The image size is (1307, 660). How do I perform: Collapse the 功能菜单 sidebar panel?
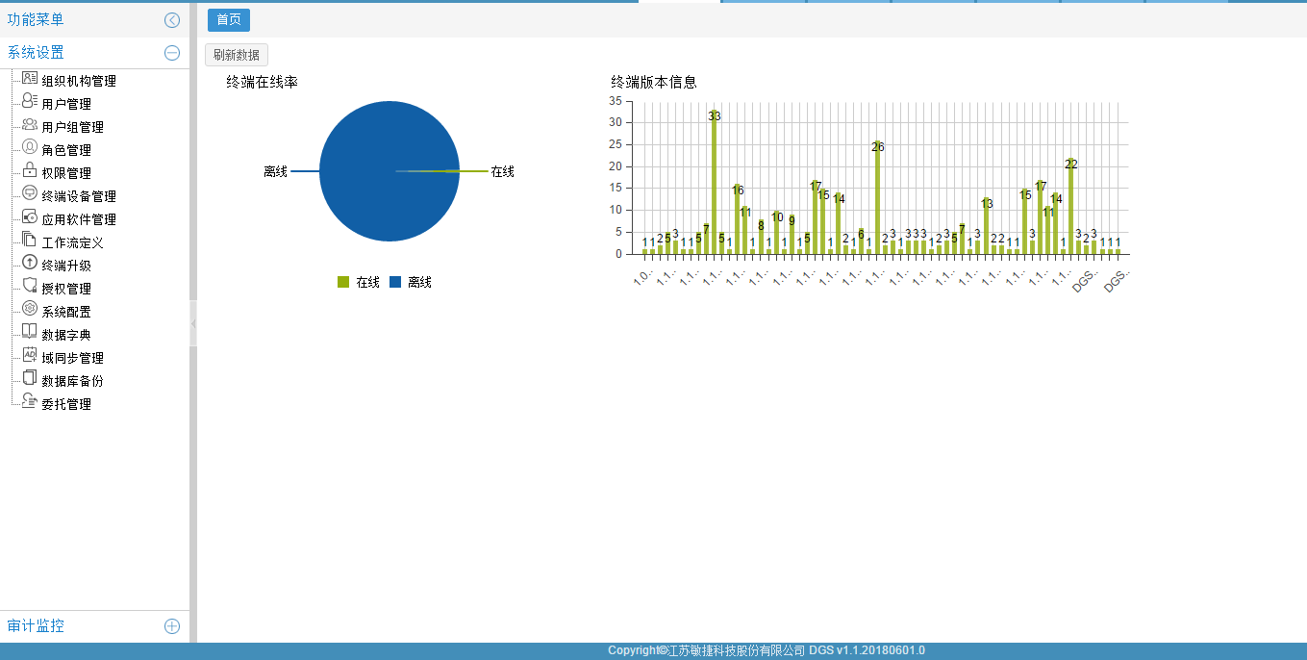[172, 20]
